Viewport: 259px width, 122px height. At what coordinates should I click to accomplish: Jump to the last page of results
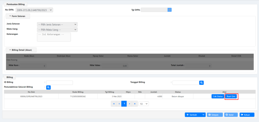(x=135, y=104)
